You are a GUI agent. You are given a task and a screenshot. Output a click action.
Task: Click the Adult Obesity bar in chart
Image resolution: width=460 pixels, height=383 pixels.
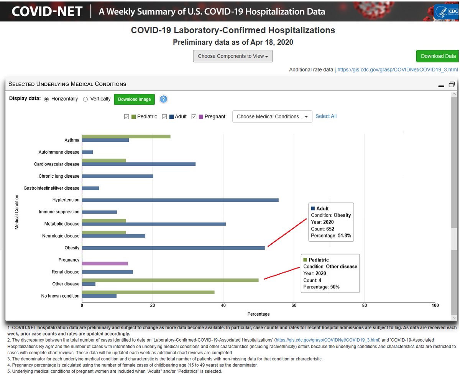(173, 248)
